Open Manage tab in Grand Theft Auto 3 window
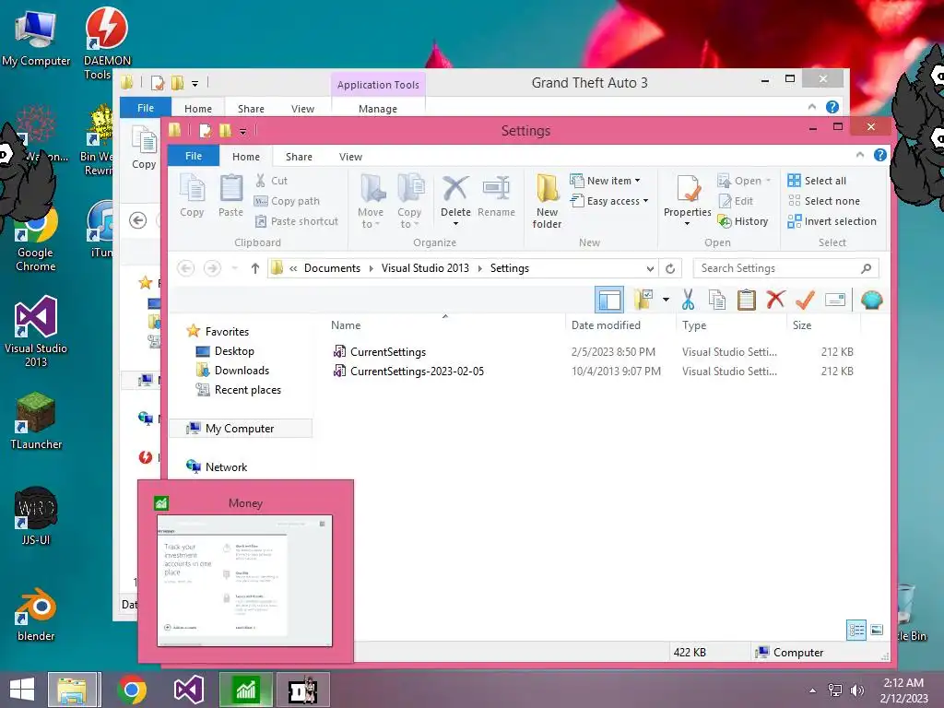This screenshot has height=708, width=944. tap(377, 109)
